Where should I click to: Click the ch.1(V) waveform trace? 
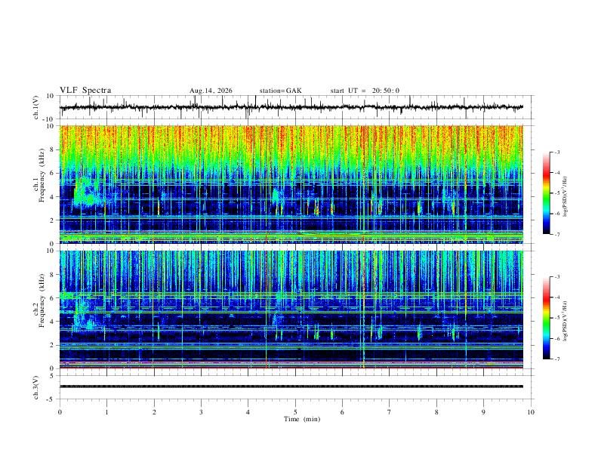pos(291,107)
